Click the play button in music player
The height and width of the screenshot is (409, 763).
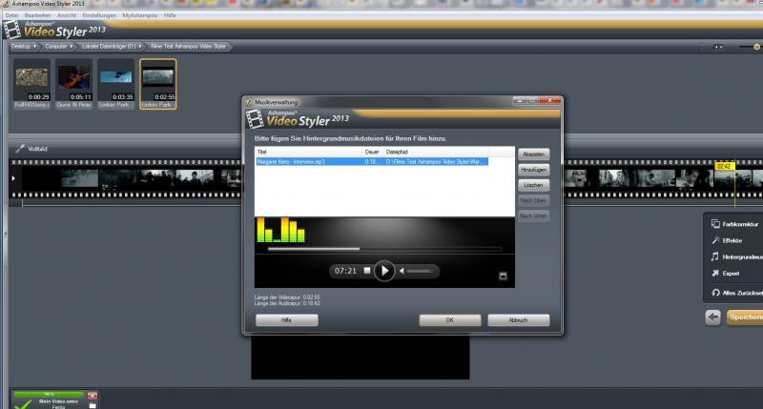[384, 271]
